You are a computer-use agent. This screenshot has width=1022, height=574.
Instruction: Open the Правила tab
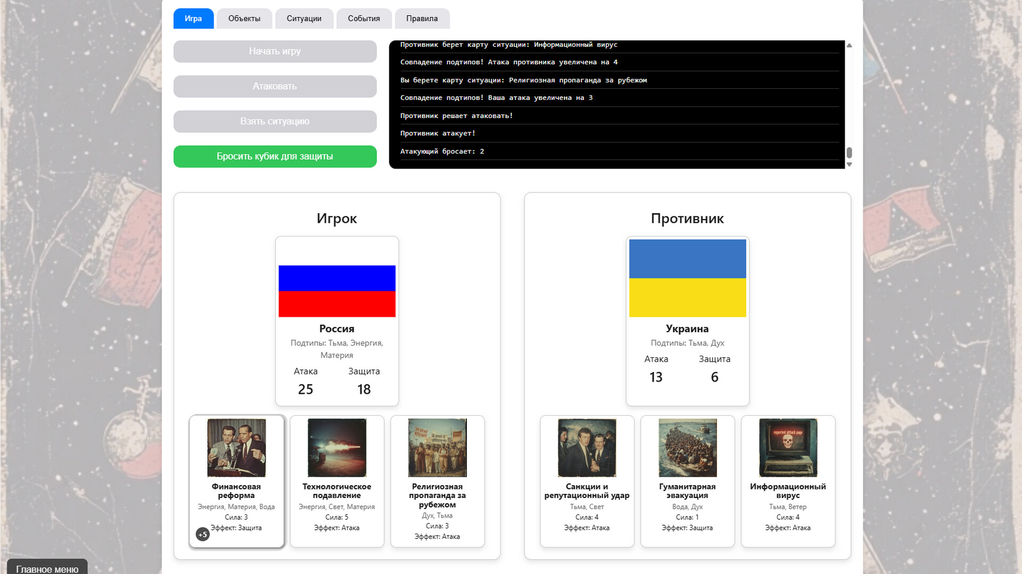(x=423, y=18)
